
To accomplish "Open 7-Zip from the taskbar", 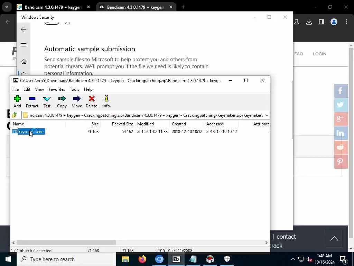I will (x=176, y=259).
